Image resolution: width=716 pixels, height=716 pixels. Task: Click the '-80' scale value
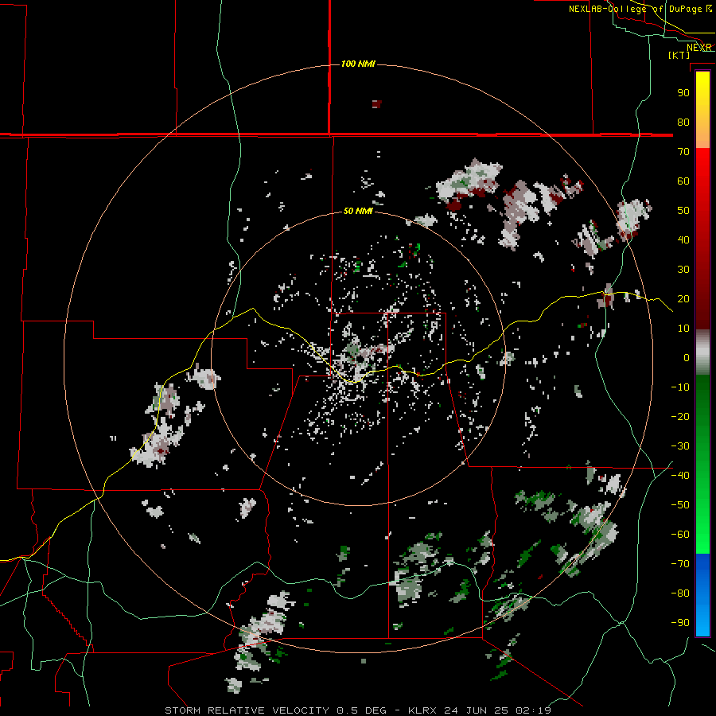(680, 593)
